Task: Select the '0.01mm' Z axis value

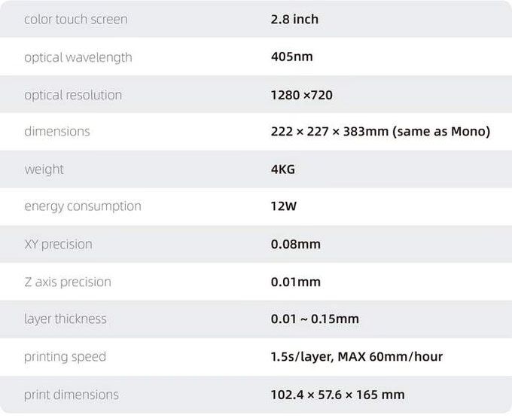Action: pos(295,282)
